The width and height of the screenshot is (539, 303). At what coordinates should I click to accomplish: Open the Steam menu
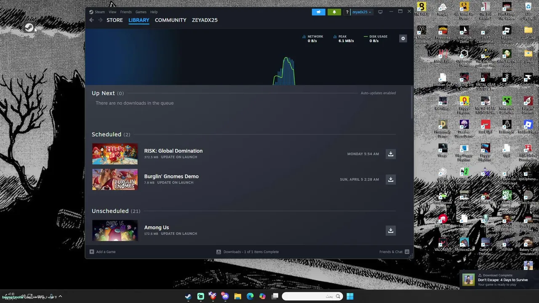point(99,12)
